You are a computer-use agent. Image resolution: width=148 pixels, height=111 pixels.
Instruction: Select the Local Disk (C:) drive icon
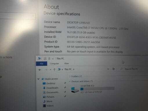click(75, 90)
